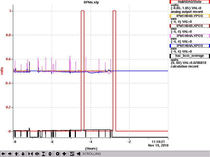The width and height of the screenshot is (210, 157).
Task: Click the arrow-to-bar scroll mode icon
Action: [78, 154]
